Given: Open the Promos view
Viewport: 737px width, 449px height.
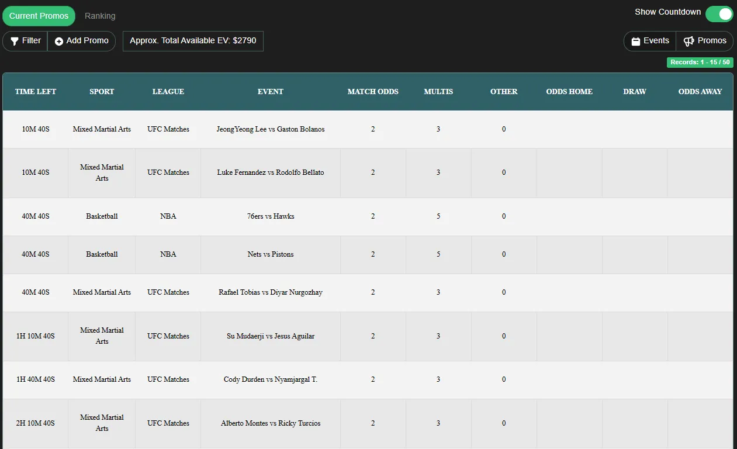Looking at the screenshot, I should coord(704,41).
